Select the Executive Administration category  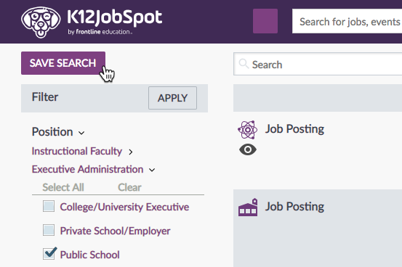(87, 169)
